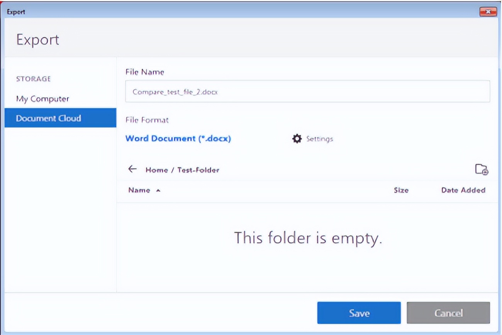Select My Computer storage option
502x335 pixels.
tap(42, 99)
